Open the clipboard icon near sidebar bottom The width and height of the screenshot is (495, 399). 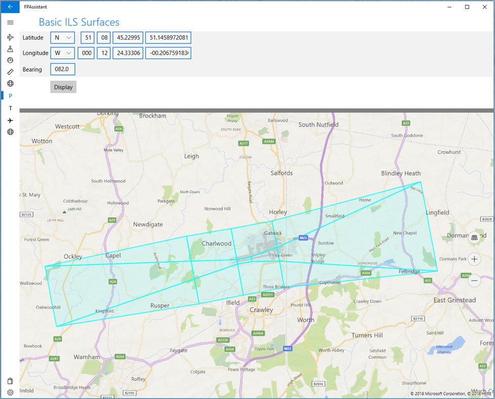[10, 381]
